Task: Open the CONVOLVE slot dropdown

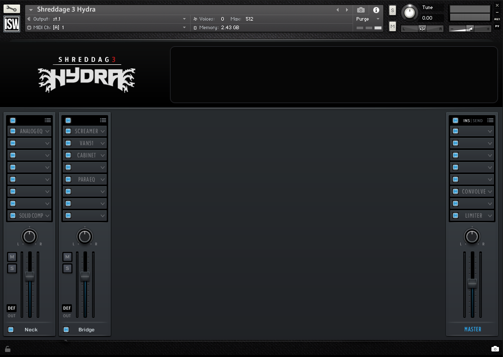Action: 490,192
